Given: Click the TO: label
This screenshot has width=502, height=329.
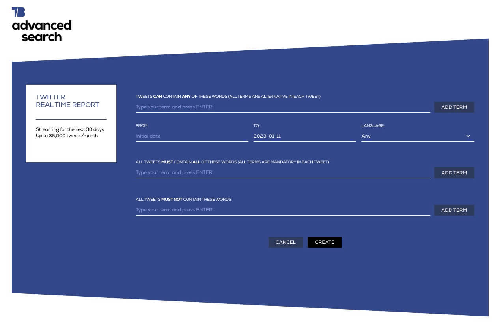Looking at the screenshot, I should (257, 126).
